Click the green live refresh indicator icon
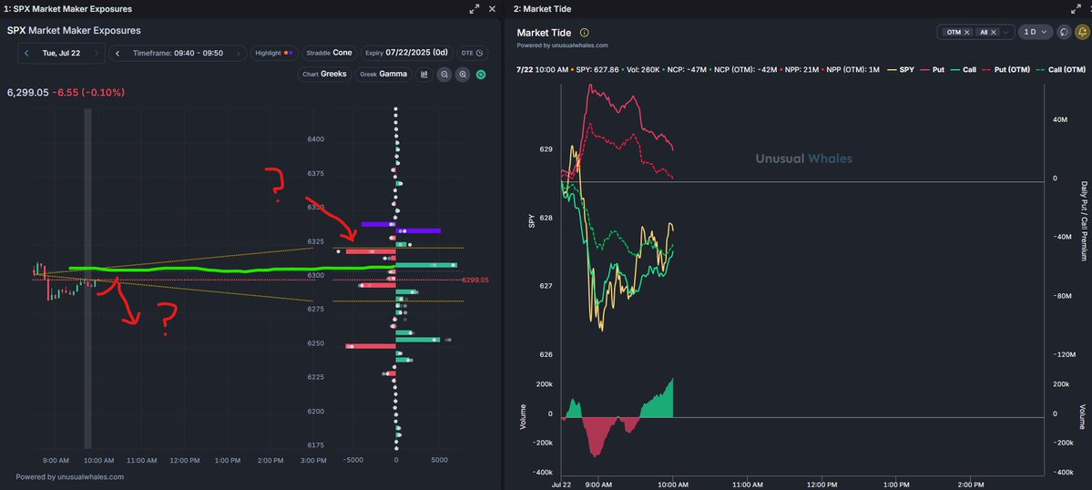This screenshot has height=490, width=1092. coord(481,75)
